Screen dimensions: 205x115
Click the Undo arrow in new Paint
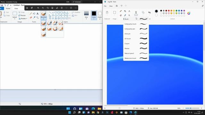click(x=121, y=6)
